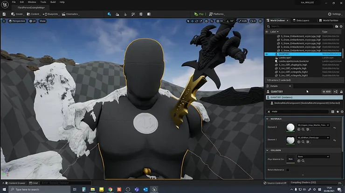Open Phys Material Override None dropdown
The height and width of the screenshot is (193, 345).
click(x=313, y=157)
